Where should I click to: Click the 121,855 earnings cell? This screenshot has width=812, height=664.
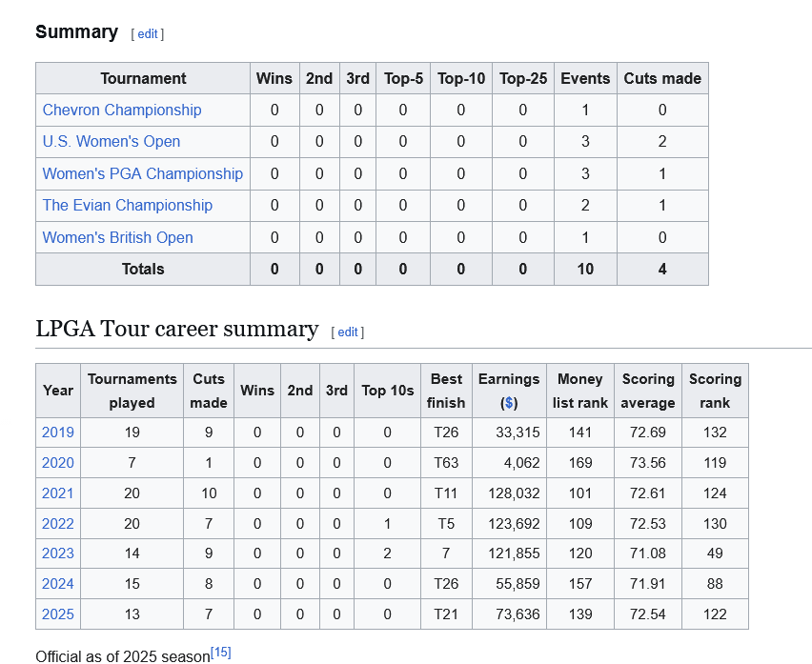[x=510, y=553]
